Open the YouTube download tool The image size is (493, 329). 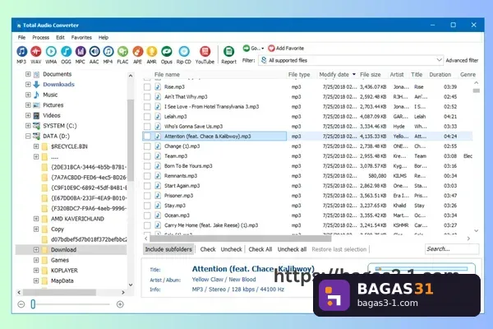[205, 52]
